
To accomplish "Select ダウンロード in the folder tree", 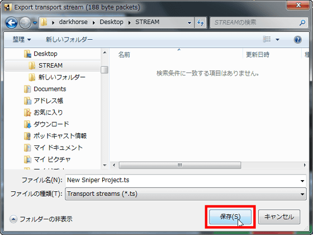I will click(51, 124).
